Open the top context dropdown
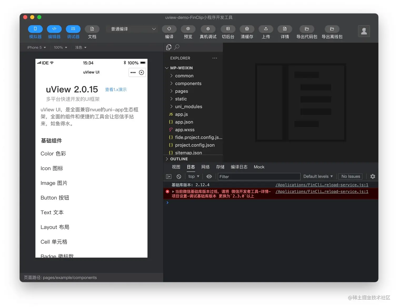The width and height of the screenshot is (398, 308). pos(194,176)
